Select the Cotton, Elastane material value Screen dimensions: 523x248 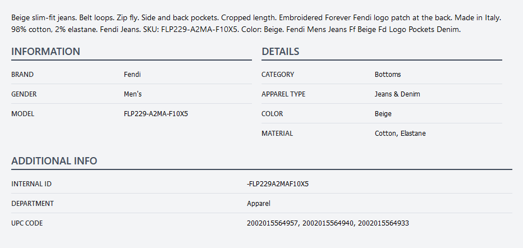(401, 134)
